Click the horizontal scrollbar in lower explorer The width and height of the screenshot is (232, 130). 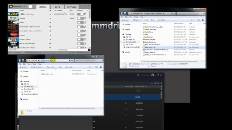[x=68, y=108]
